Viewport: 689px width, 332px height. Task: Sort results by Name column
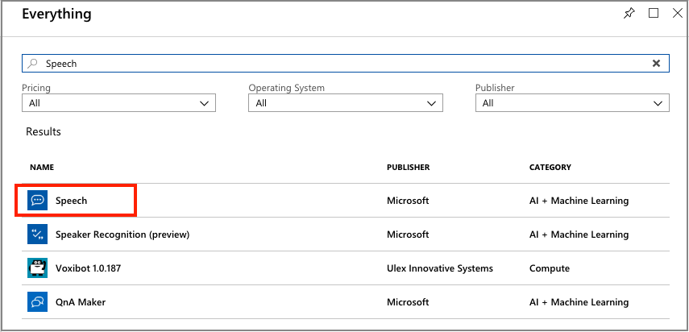[x=42, y=168]
